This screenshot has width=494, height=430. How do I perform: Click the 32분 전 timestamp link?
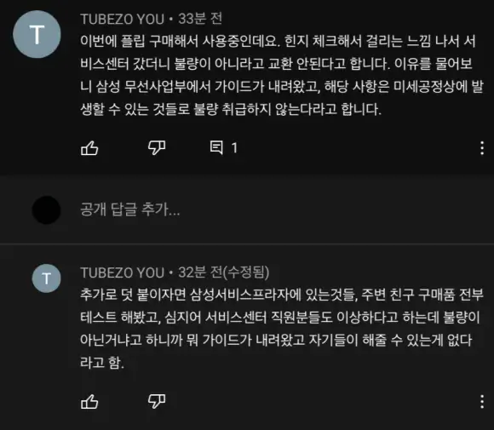200,272
